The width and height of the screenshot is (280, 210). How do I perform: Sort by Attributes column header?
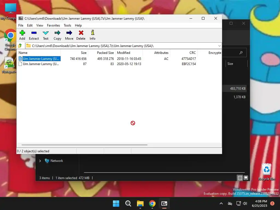[x=156, y=53]
